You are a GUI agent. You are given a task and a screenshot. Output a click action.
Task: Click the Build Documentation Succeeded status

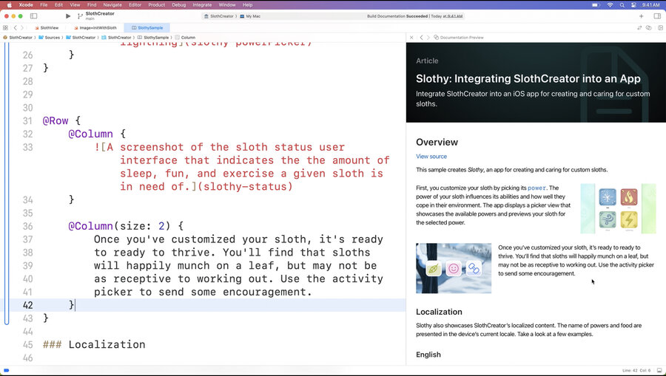pos(415,16)
